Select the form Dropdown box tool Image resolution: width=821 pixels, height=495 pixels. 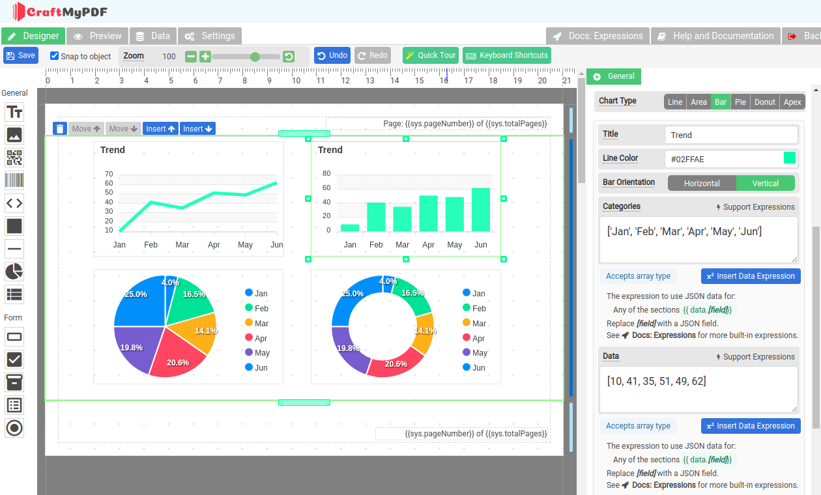[x=14, y=382]
